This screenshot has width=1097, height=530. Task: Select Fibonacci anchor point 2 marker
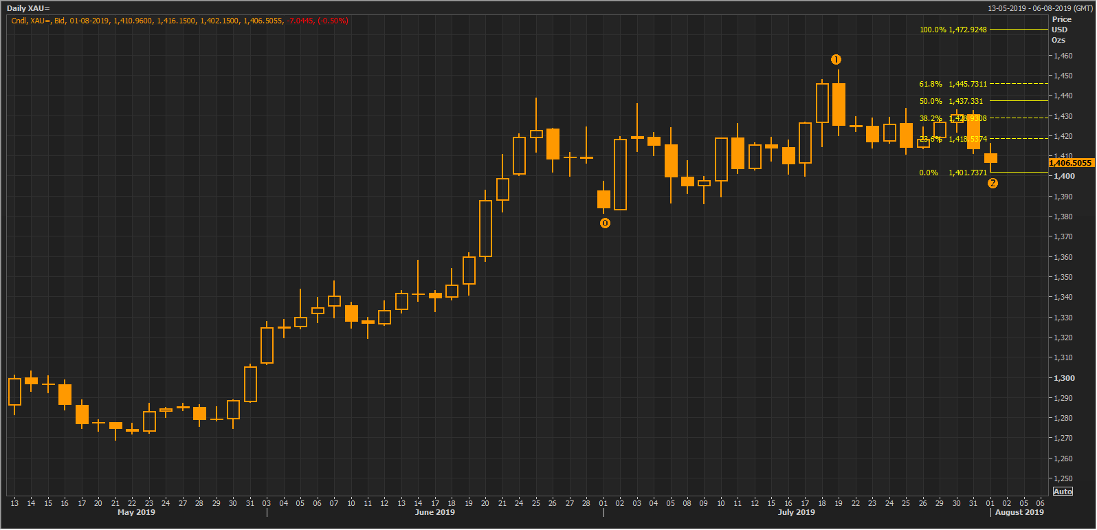point(993,184)
